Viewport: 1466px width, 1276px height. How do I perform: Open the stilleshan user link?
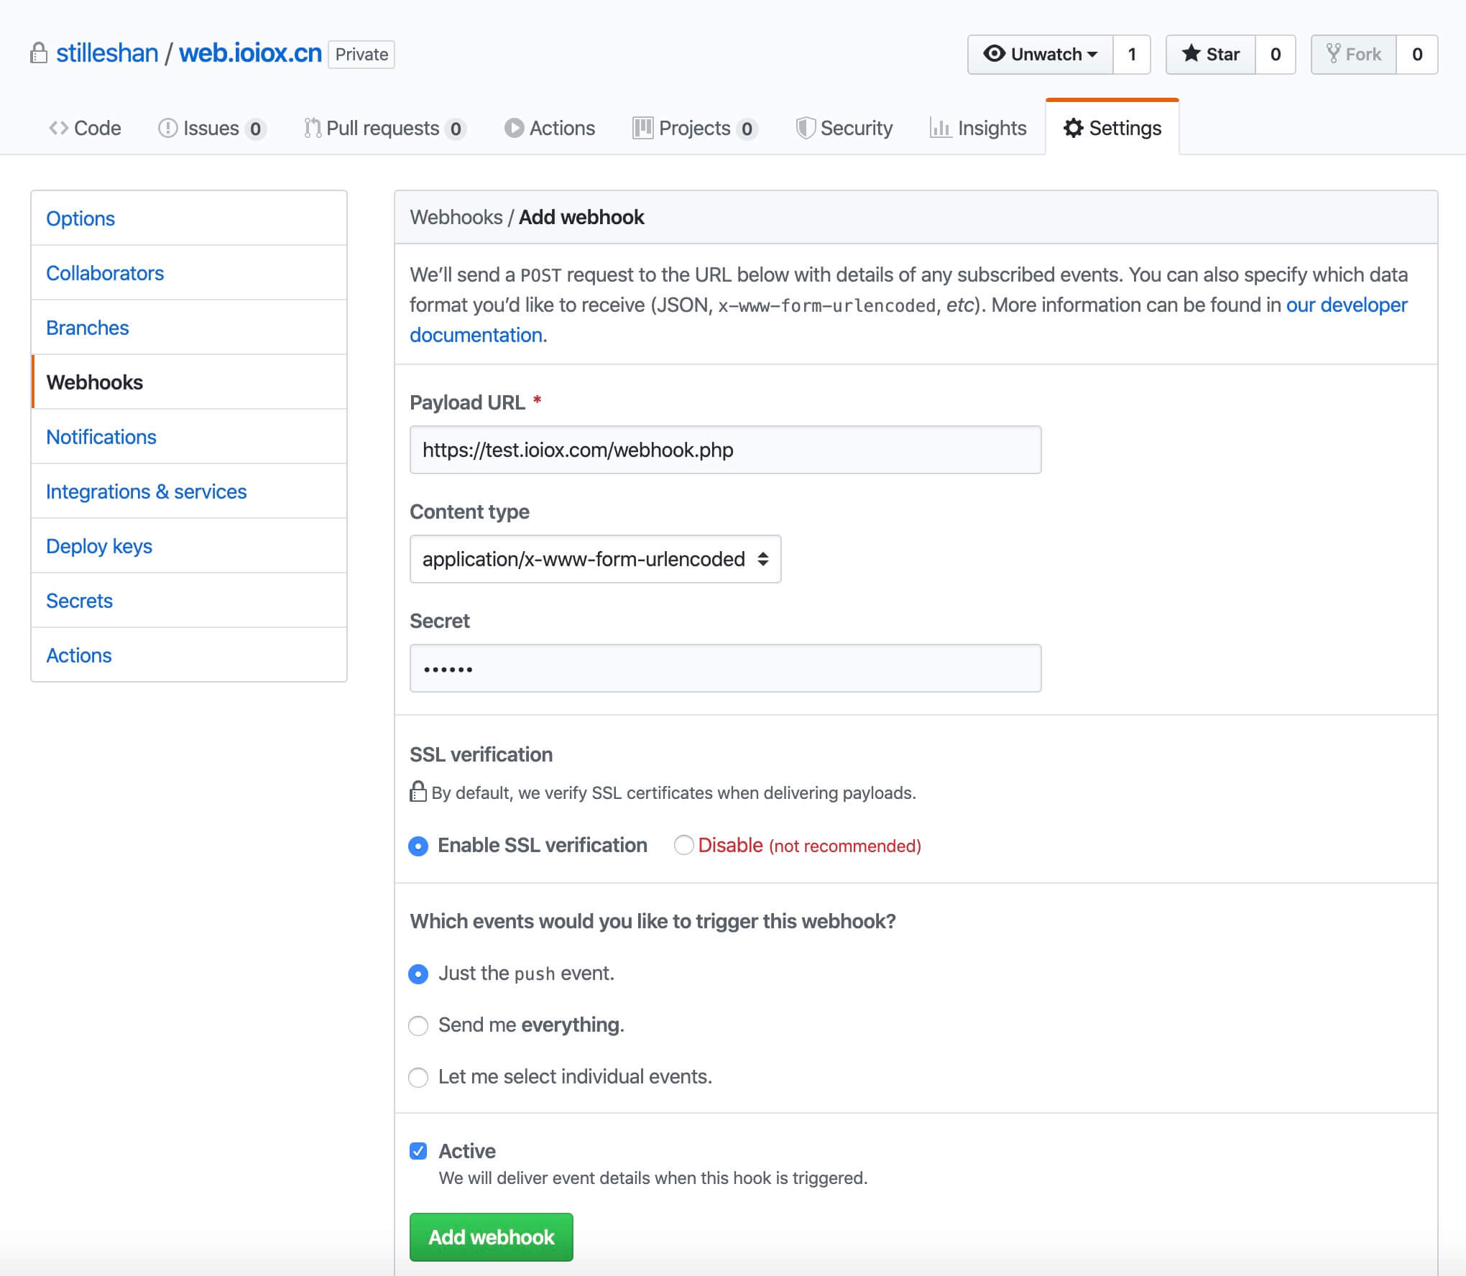click(107, 53)
